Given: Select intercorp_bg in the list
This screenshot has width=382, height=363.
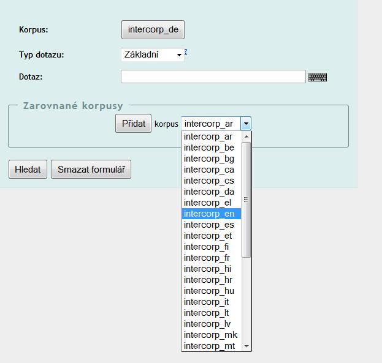Looking at the screenshot, I should click(x=212, y=159).
